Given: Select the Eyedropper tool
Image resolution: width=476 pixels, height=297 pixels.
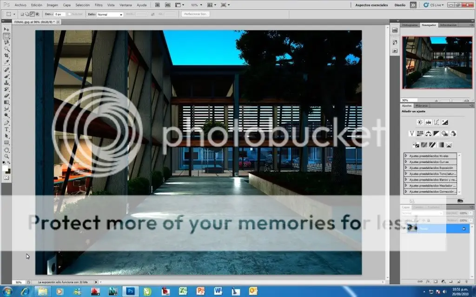Looking at the screenshot, I should [x=7, y=63].
